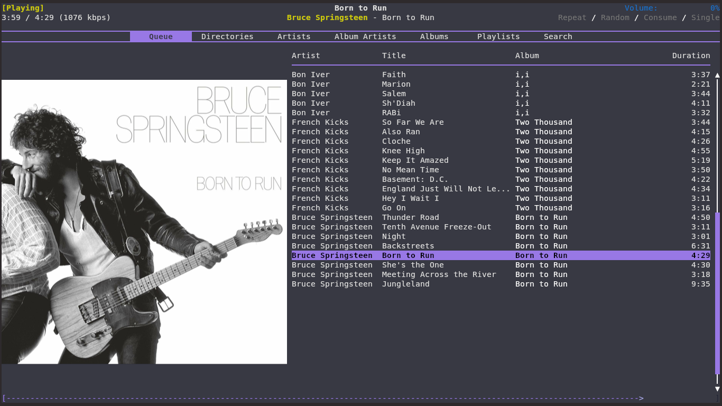The width and height of the screenshot is (722, 406).
Task: Open the Search tab
Action: 558,36
